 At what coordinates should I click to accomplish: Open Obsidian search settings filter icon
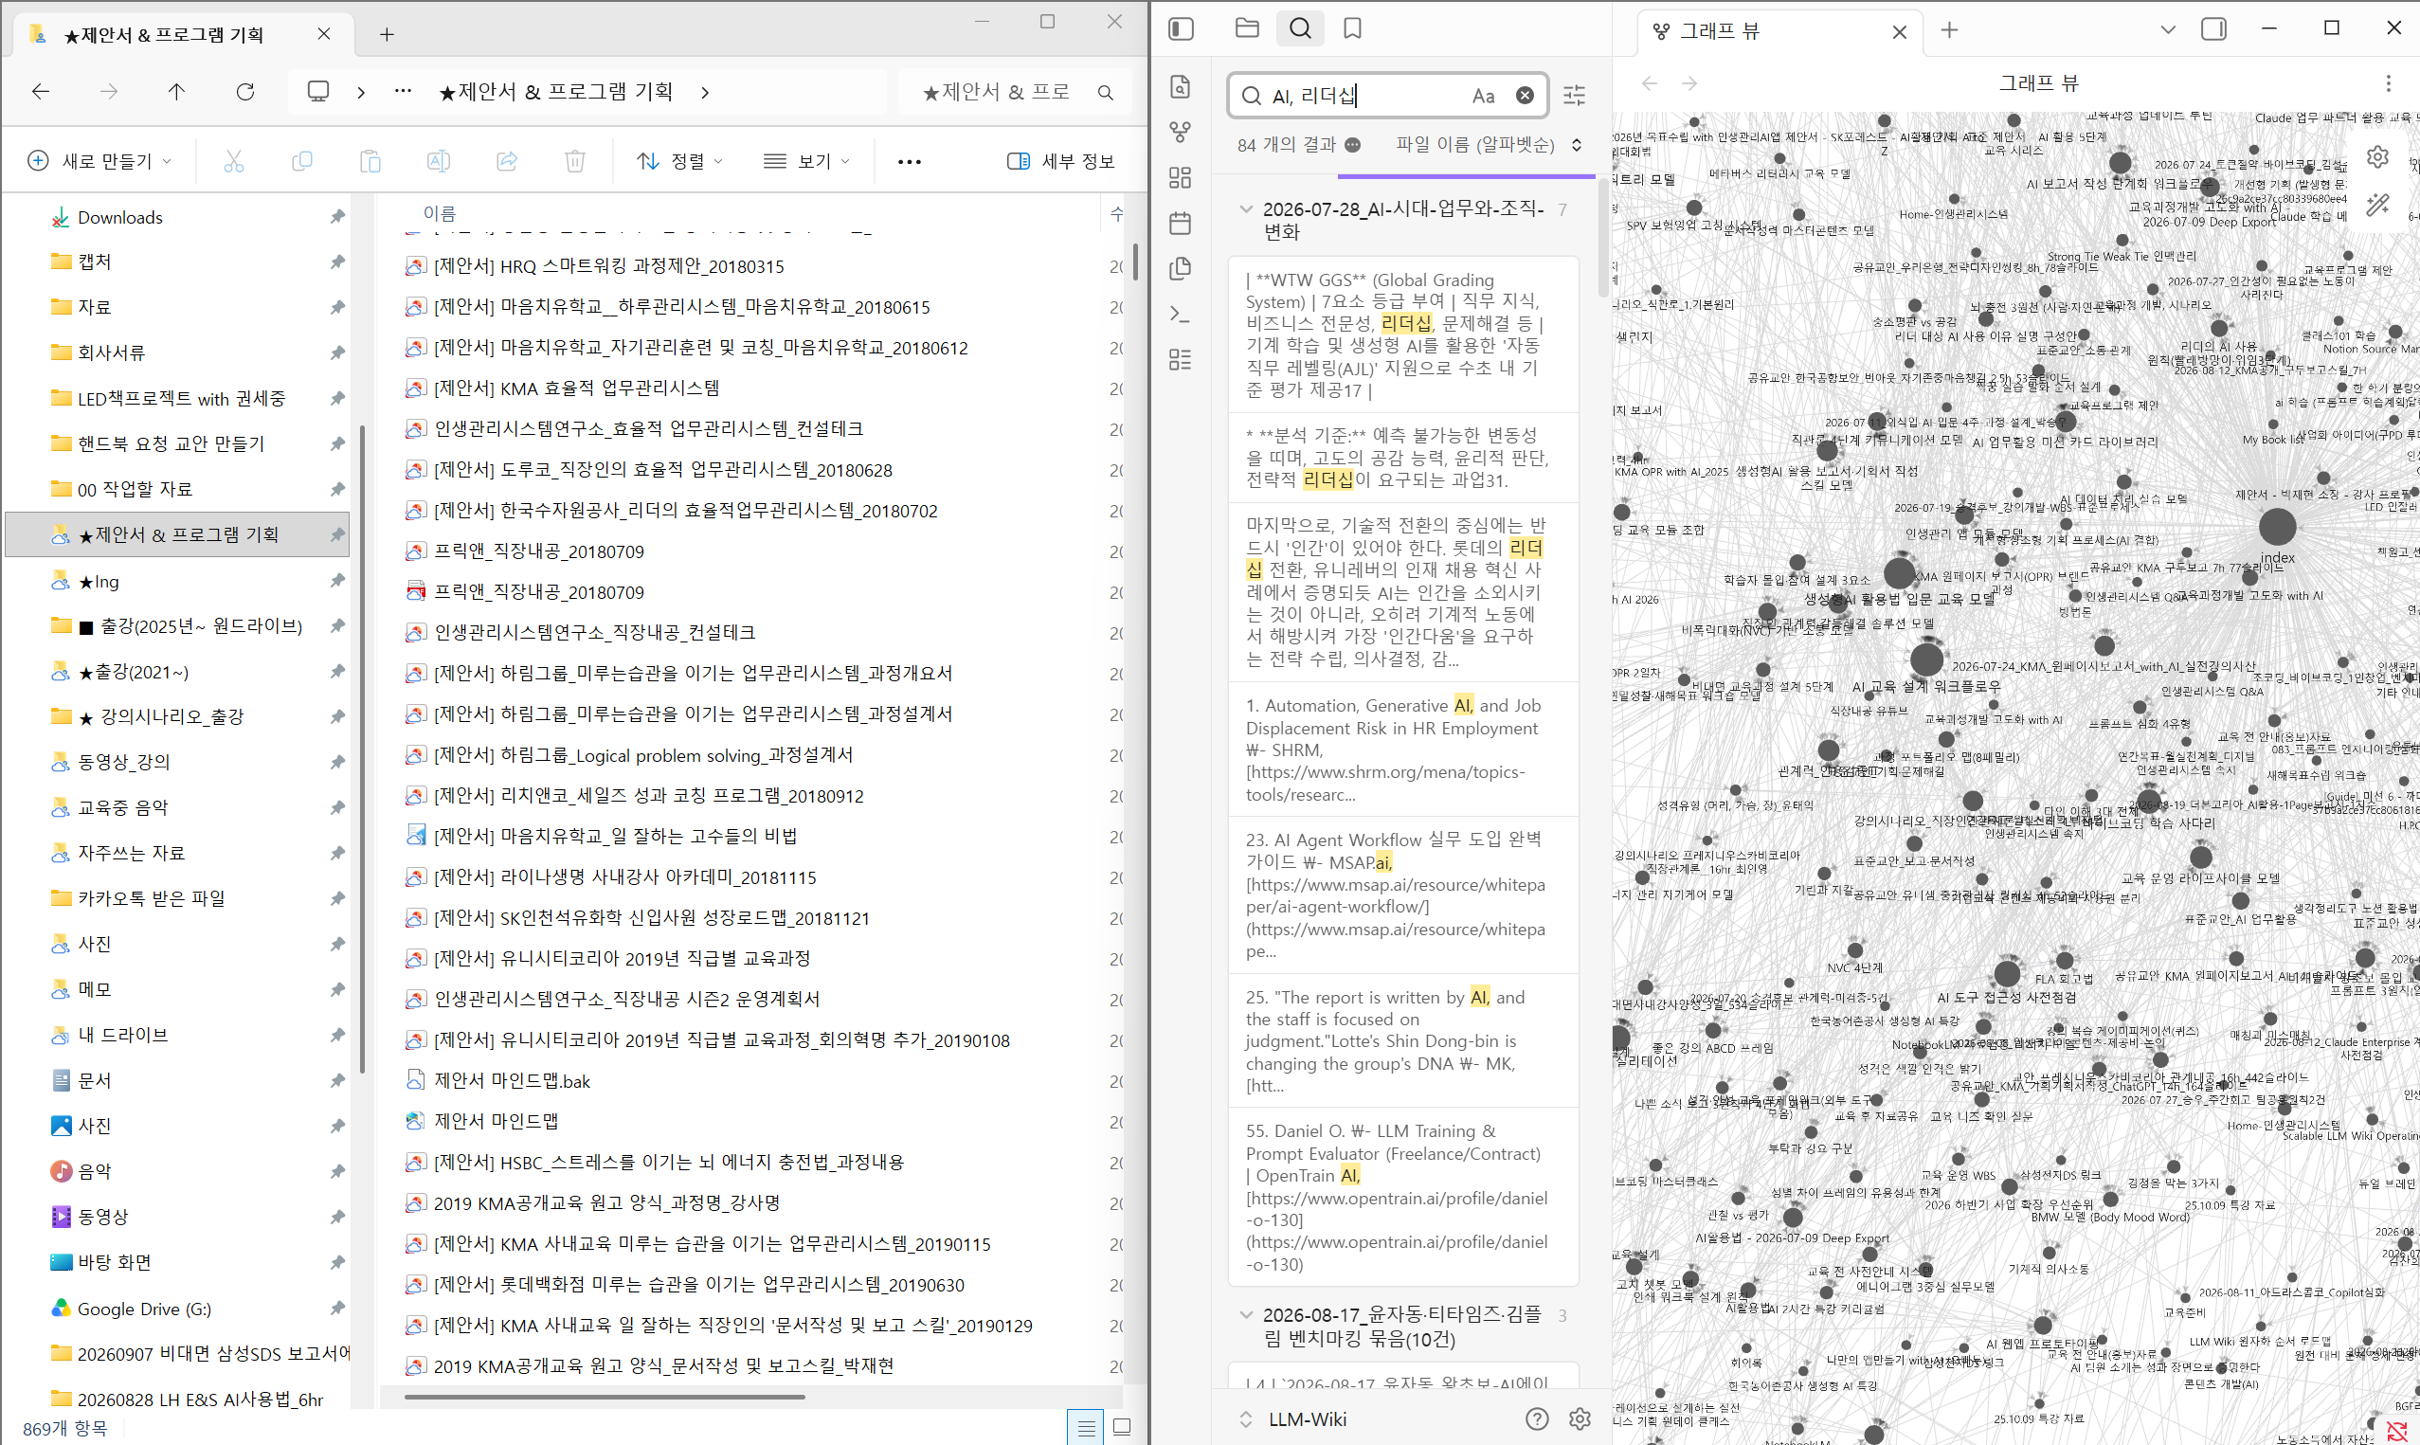(x=1574, y=96)
